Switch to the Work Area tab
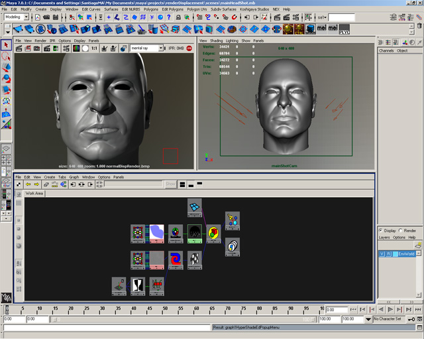 coord(34,194)
